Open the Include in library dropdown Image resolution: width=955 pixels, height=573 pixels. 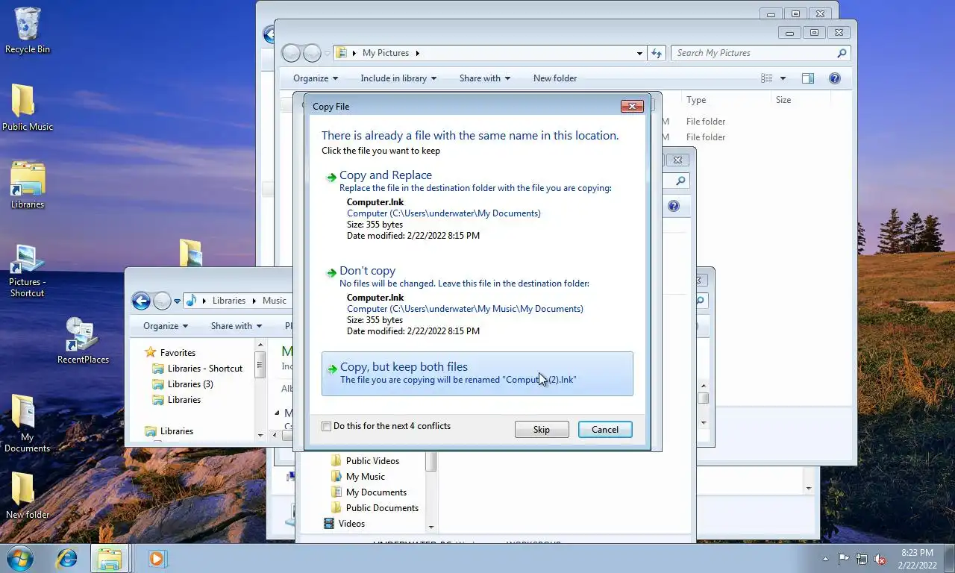tap(398, 78)
